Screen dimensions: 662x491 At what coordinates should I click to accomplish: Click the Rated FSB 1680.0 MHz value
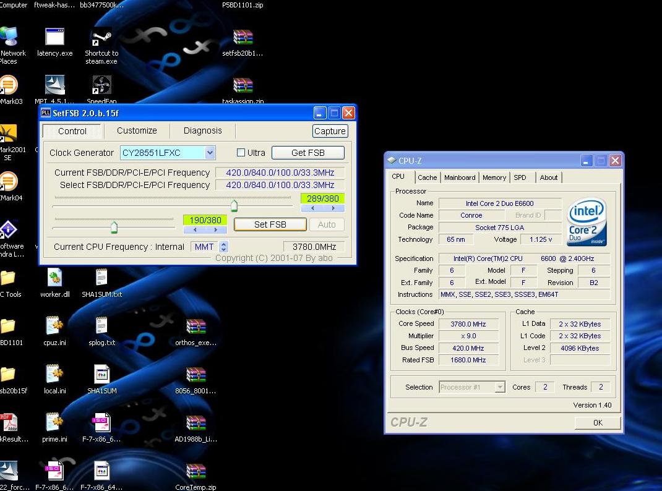(x=468, y=360)
